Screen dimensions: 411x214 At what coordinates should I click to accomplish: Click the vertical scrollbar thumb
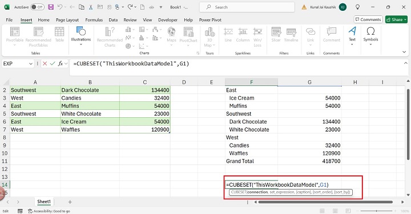(408, 124)
